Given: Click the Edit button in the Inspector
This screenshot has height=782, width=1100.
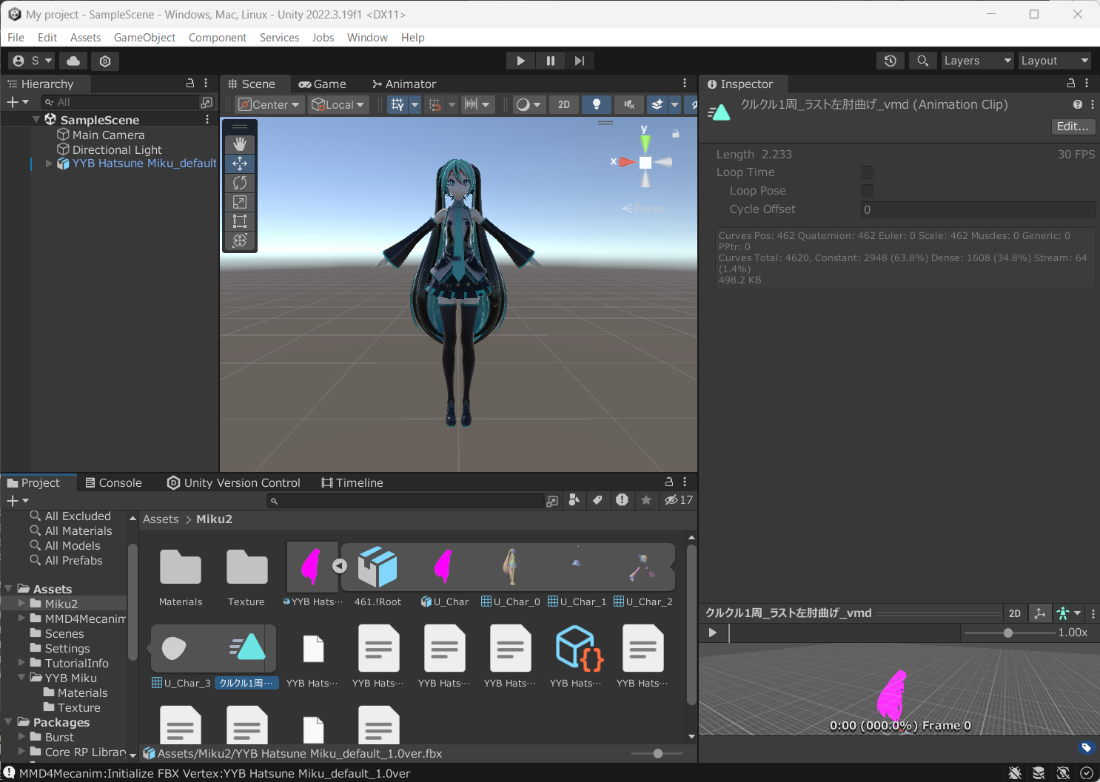Looking at the screenshot, I should pos(1073,127).
